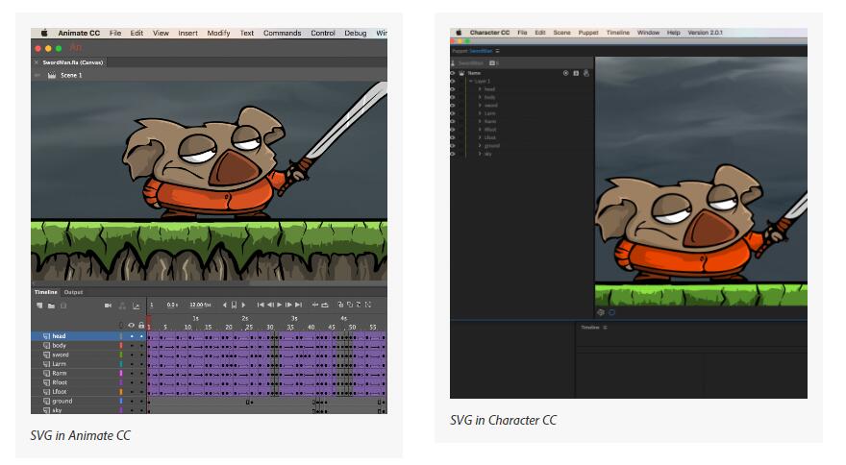Click the Edit Multiple Frames icon
Image resolution: width=846 pixels, height=465 pixels.
pyautogui.click(x=359, y=305)
